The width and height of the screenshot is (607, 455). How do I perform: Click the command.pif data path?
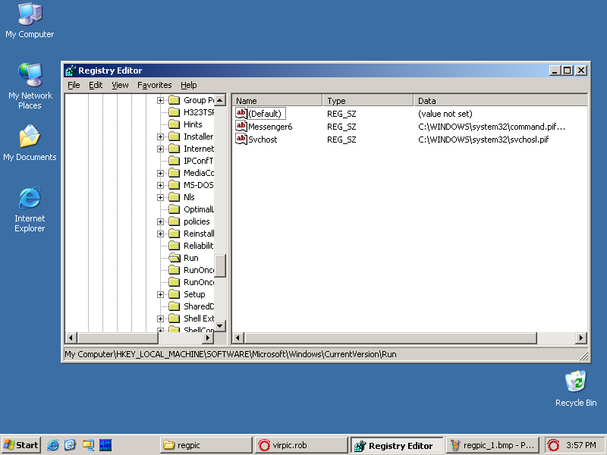492,127
